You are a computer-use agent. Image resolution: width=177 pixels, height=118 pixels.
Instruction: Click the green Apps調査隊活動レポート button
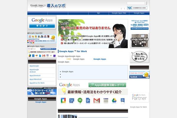pos(107,85)
